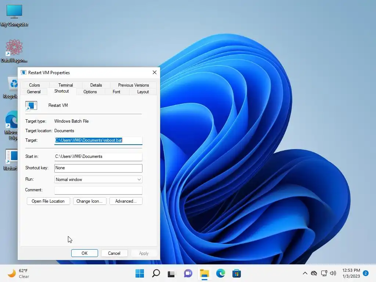Screen dimensions: 376x282
Task: Click the Comment input field
Action: [98, 191]
